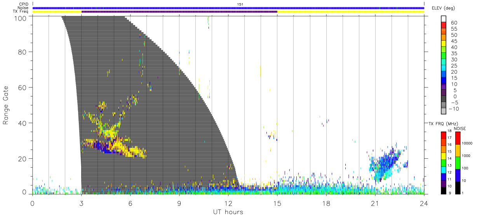This screenshot has width=477, height=220.
Task: Pick the orange swatch in the NOISE colorbar
Action: pos(457,150)
